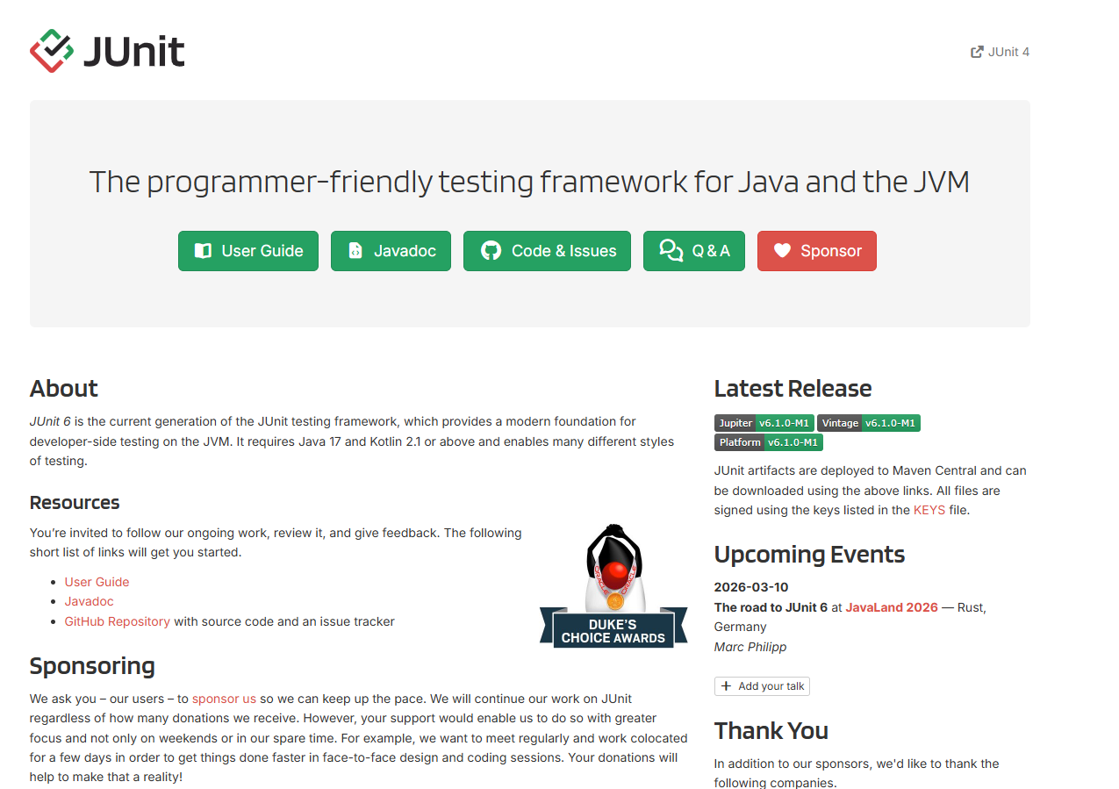Image resolution: width=1119 pixels, height=789 pixels.
Task: Open the GitHub Repository link in Resources
Action: coord(117,621)
